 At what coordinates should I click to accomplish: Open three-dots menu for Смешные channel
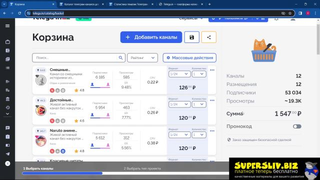pos(212,70)
